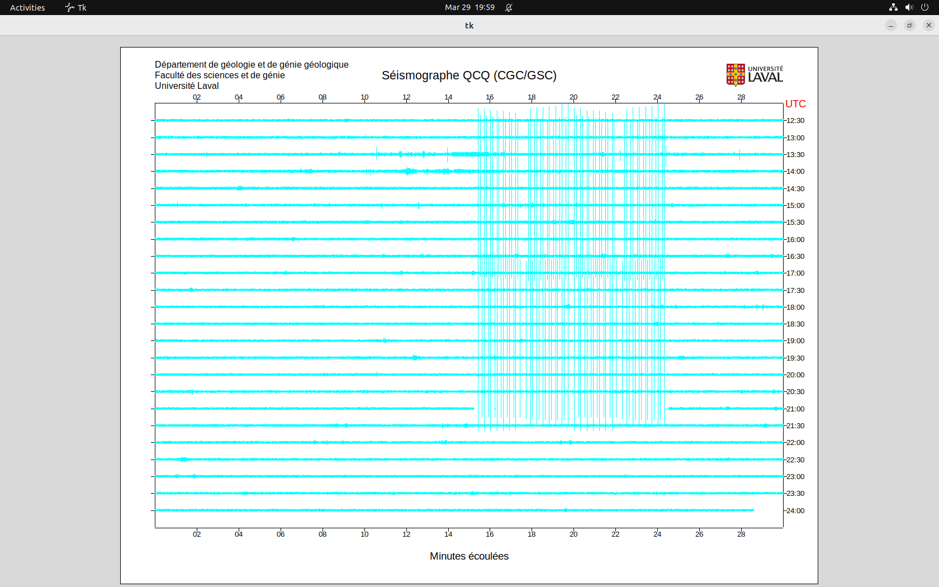Maximize the tk window
The width and height of the screenshot is (939, 587).
coord(910,25)
